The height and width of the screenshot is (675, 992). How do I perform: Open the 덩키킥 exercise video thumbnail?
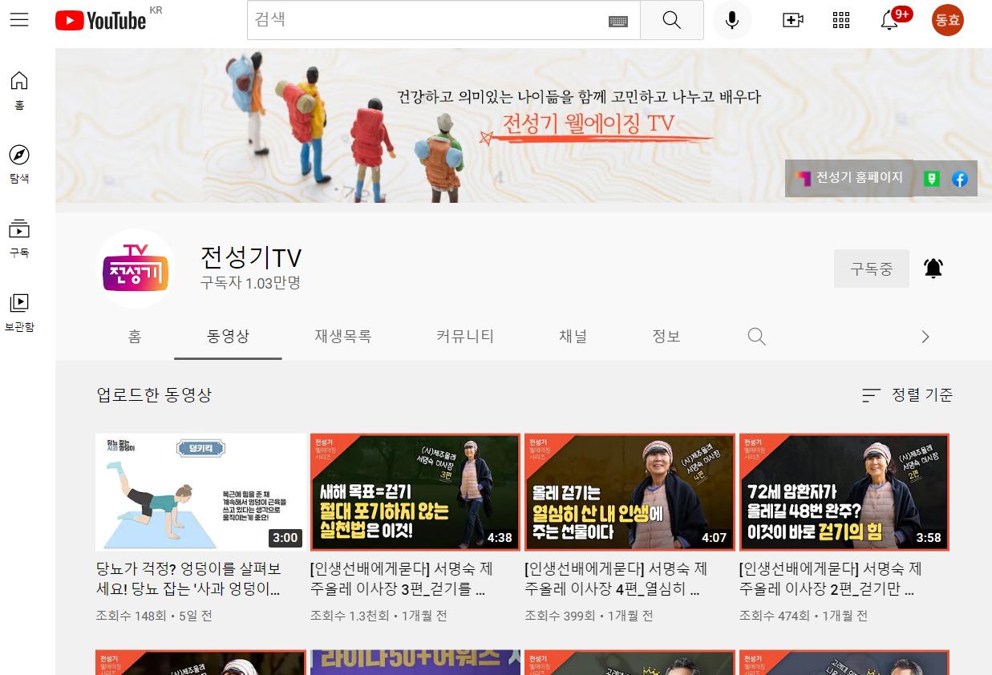tap(200, 492)
